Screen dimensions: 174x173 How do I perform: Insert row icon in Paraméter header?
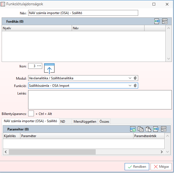pos(156,129)
